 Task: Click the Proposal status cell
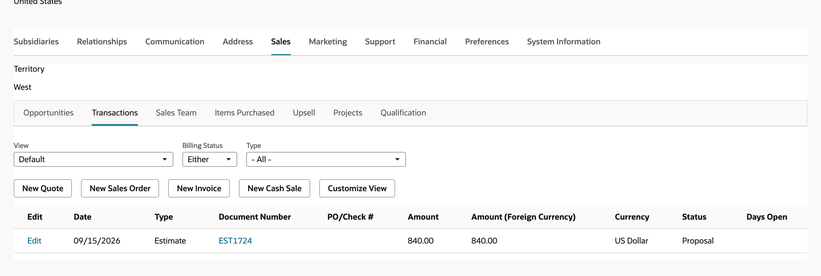[x=698, y=241]
